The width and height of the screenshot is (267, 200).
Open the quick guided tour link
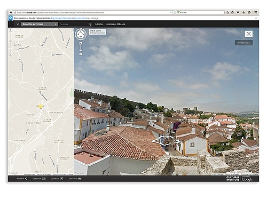point(61,18)
